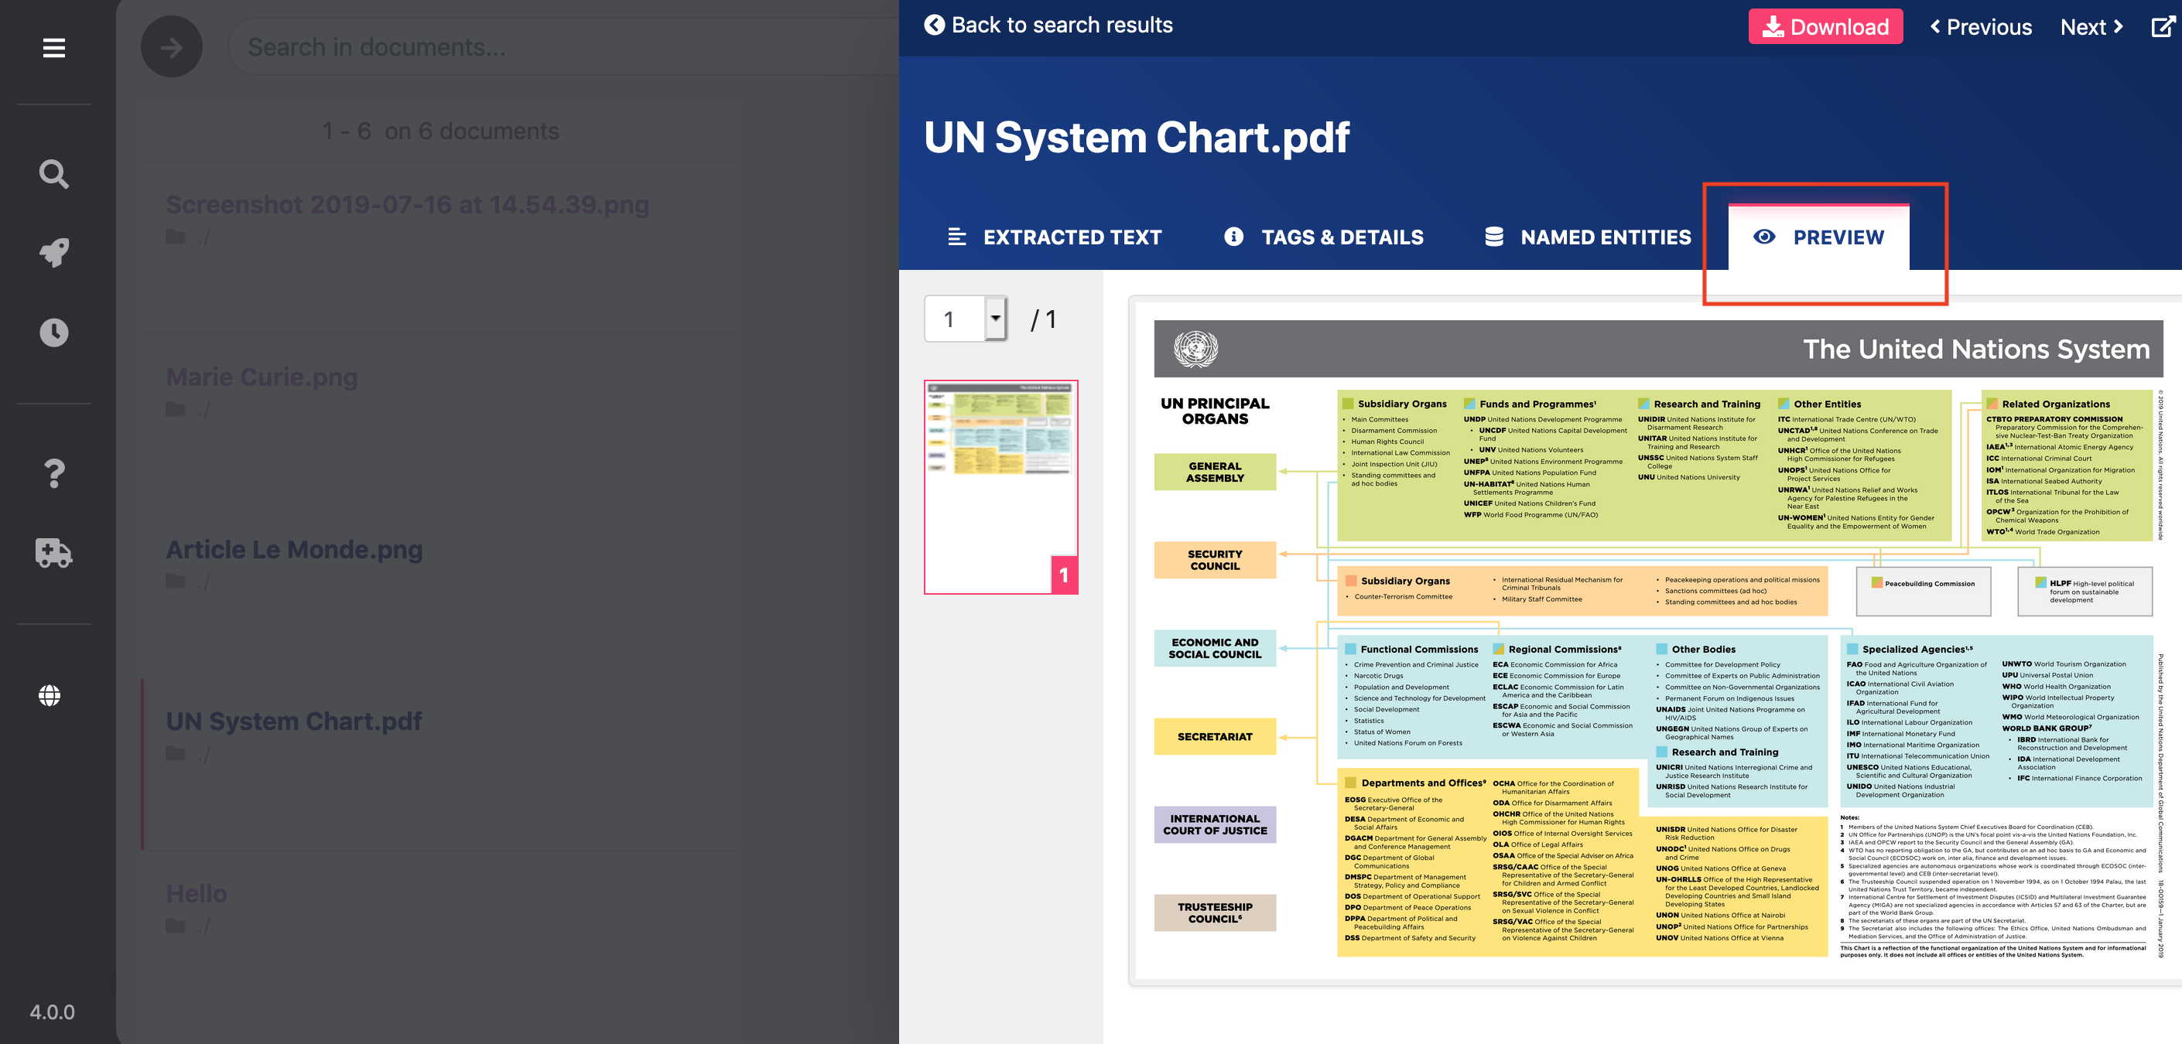Open the page number dropdown arrow
Image resolution: width=2182 pixels, height=1044 pixels.
point(995,319)
